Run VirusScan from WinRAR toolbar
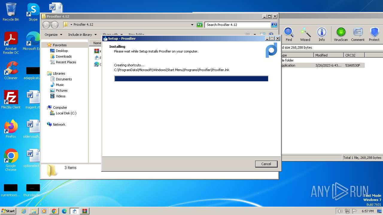 click(x=341, y=34)
